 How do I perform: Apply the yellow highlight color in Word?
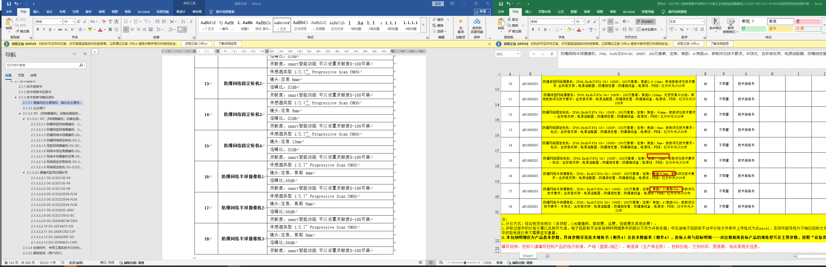point(90,29)
